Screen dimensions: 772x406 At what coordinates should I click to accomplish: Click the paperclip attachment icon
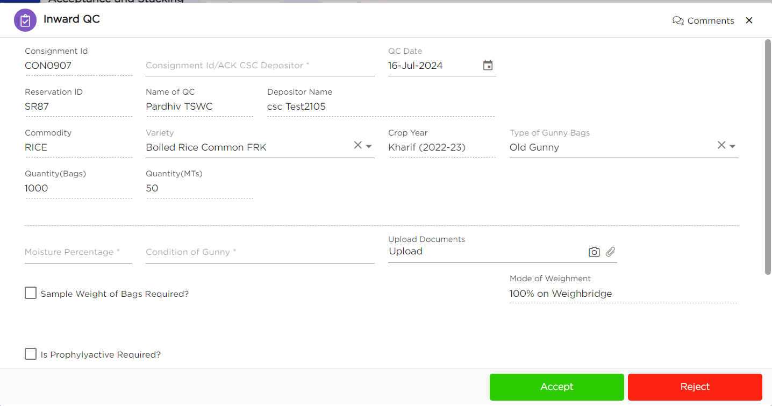point(610,252)
